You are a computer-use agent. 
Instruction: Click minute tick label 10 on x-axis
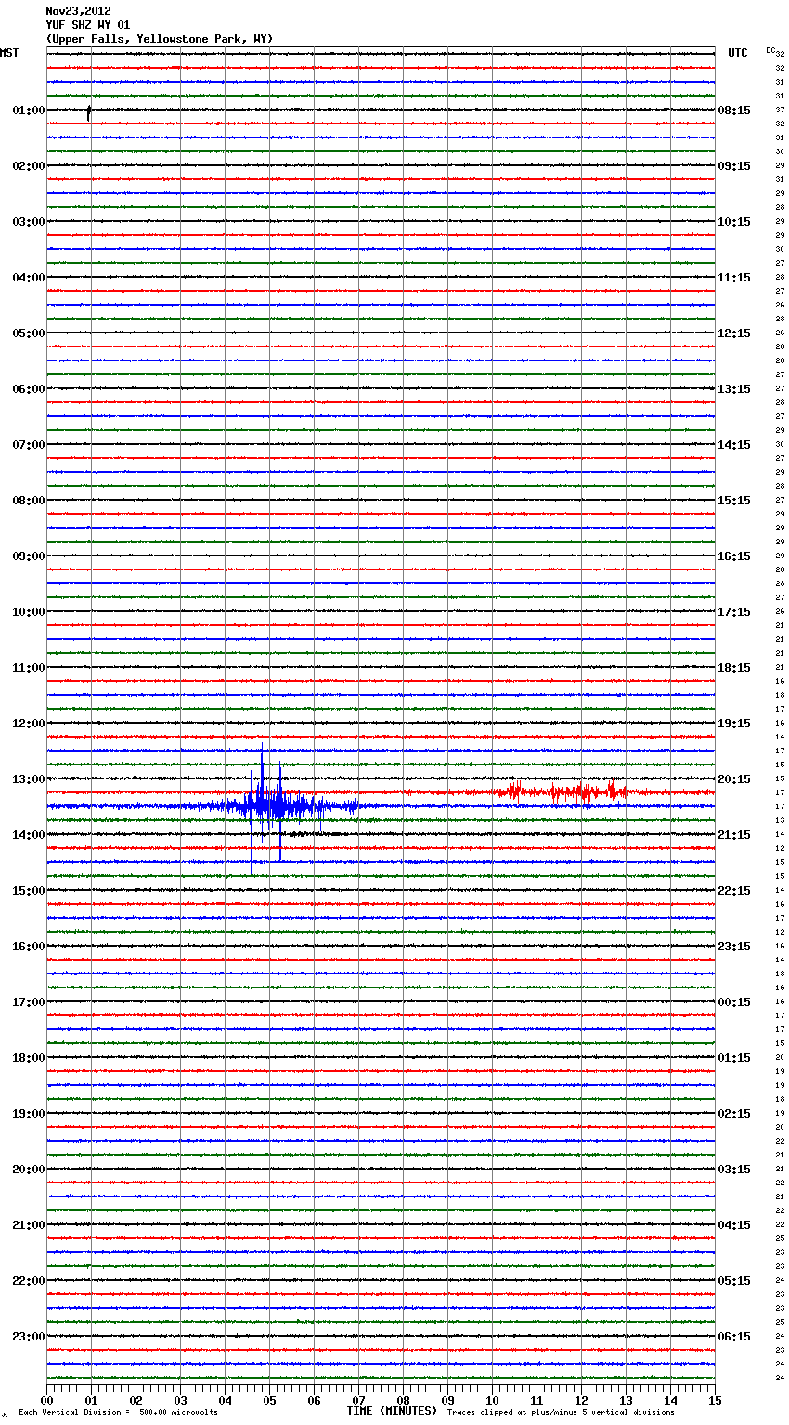click(492, 1400)
